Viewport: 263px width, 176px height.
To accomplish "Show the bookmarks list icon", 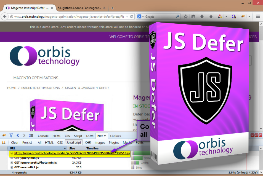I will [193, 17].
